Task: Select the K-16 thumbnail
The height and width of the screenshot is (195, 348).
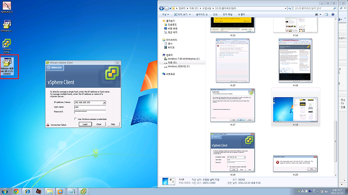Action: pos(295,62)
